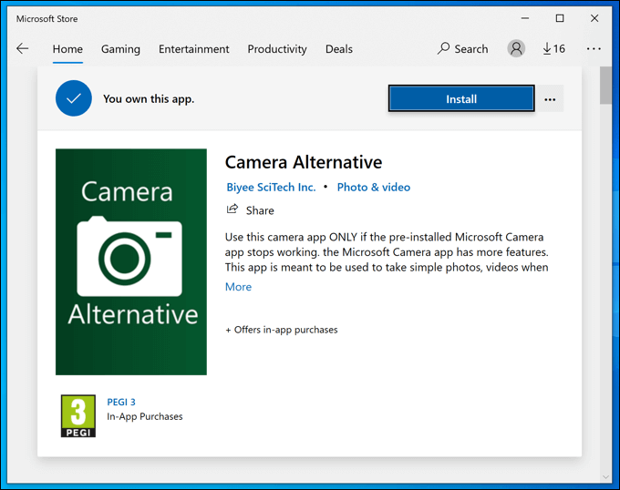Click the blue checkmark ownership icon
The image size is (620, 490).
[74, 98]
